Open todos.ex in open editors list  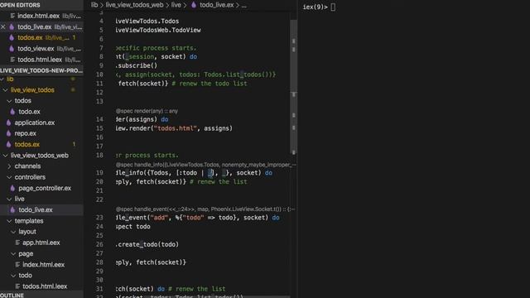tap(30, 37)
